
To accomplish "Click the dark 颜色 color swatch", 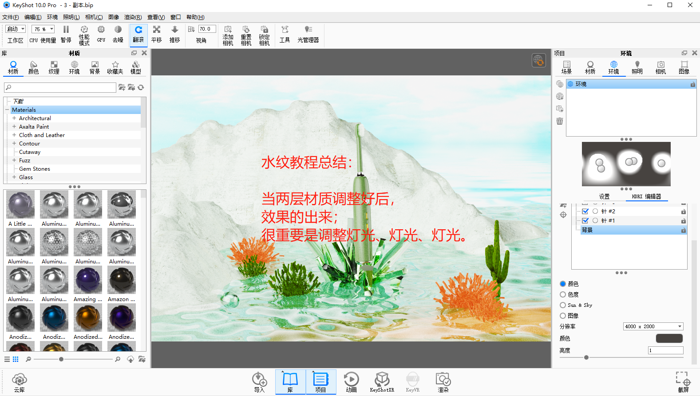I will tap(669, 338).
